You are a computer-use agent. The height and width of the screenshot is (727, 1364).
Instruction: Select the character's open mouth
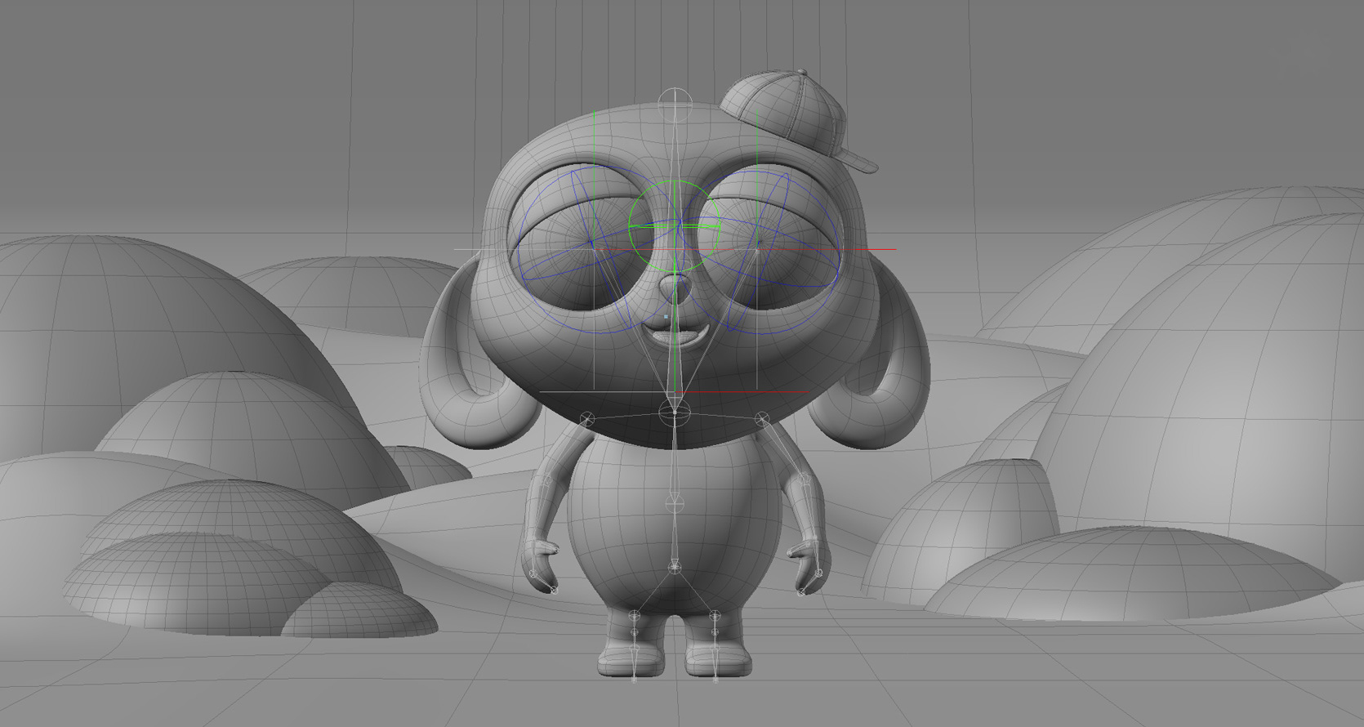674,335
